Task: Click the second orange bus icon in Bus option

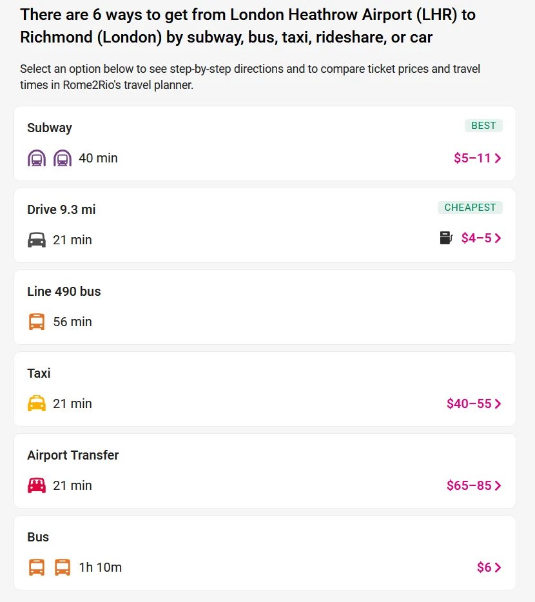Action: pyautogui.click(x=63, y=567)
